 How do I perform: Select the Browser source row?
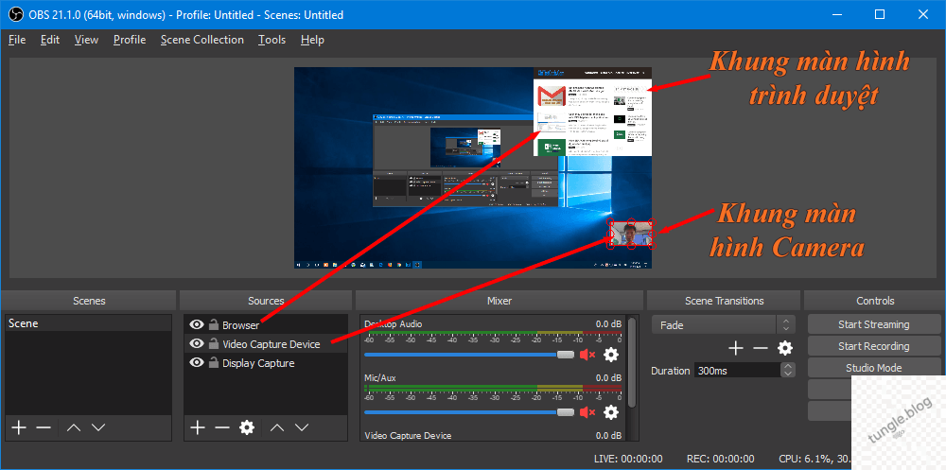pyautogui.click(x=266, y=324)
